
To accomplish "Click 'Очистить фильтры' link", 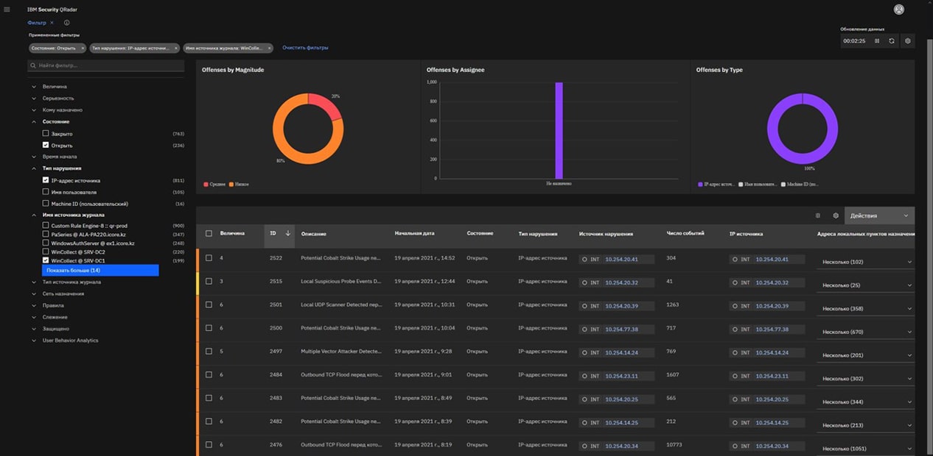I will coord(305,48).
